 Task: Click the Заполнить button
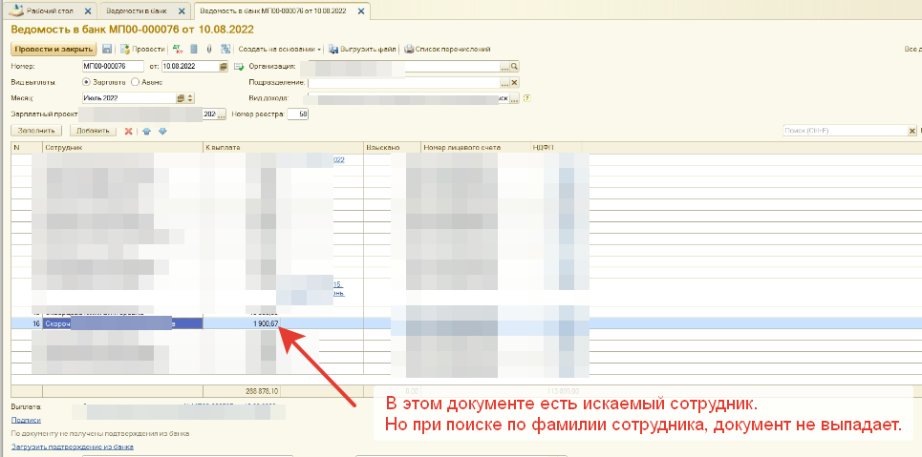38,131
